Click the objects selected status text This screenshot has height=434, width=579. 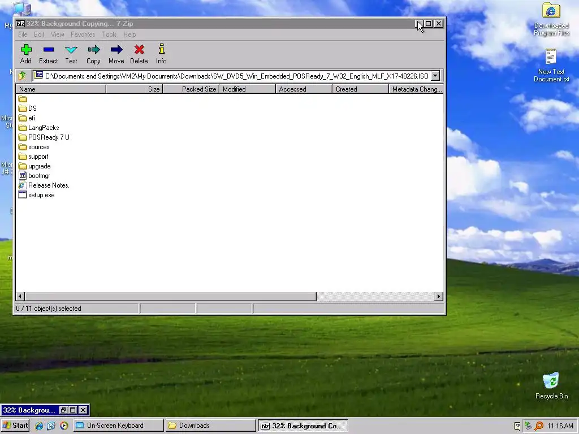[x=49, y=308]
